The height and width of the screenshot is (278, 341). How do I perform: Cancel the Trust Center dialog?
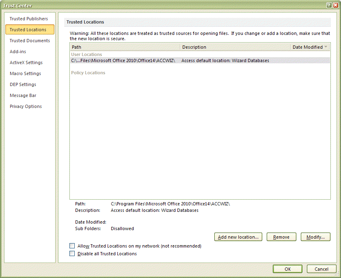tap(322, 269)
